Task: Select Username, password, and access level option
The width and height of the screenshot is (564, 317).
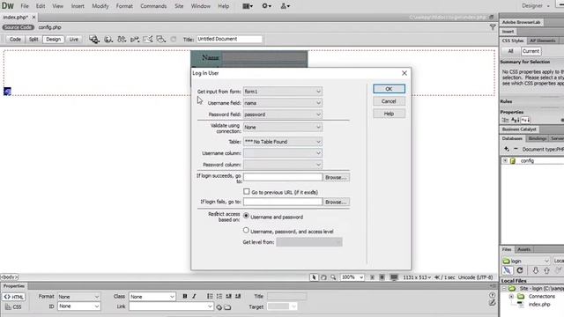Action: (246, 231)
